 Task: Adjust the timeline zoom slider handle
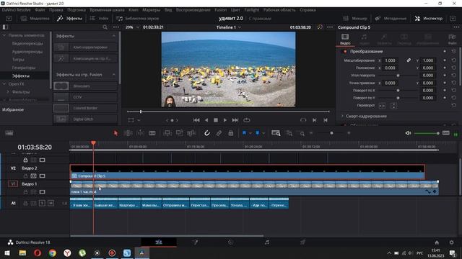[x=331, y=133]
